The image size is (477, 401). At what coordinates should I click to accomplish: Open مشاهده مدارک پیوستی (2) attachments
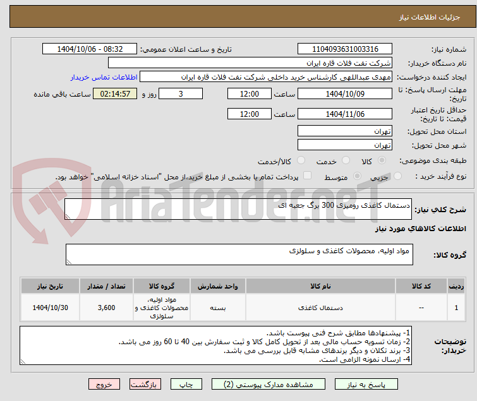coord(269,385)
